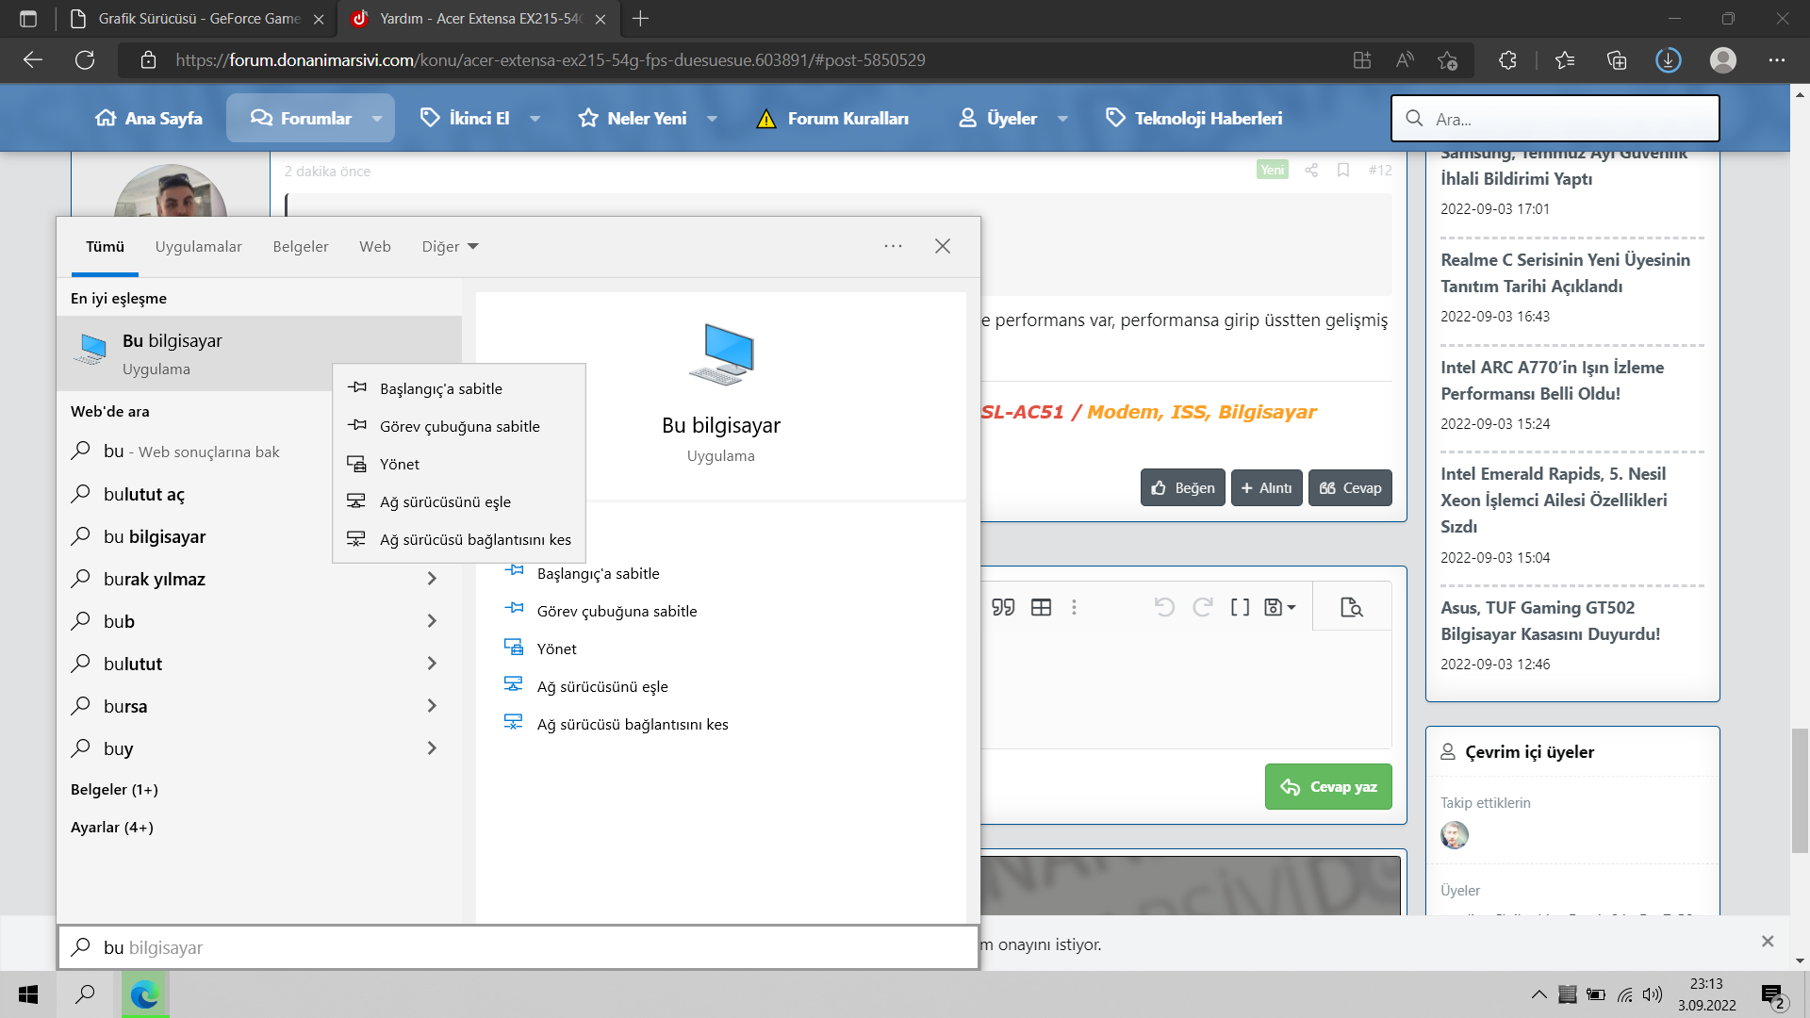Image resolution: width=1810 pixels, height=1018 pixels.
Task: Open Edge downloads icon in the toolbar
Action: tap(1668, 60)
